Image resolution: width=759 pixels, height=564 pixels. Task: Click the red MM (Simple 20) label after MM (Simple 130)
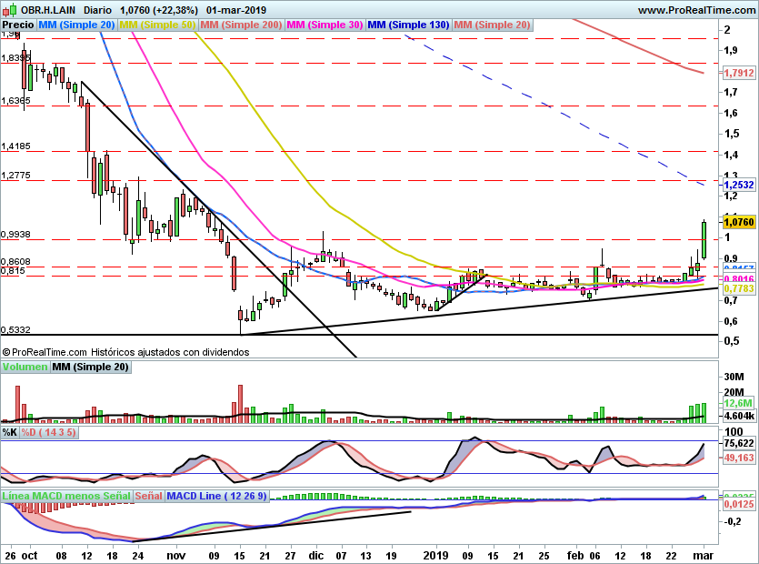(492, 25)
